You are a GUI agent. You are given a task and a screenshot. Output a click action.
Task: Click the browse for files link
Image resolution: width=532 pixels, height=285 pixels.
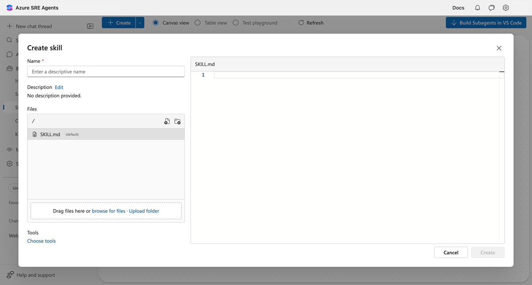point(109,211)
